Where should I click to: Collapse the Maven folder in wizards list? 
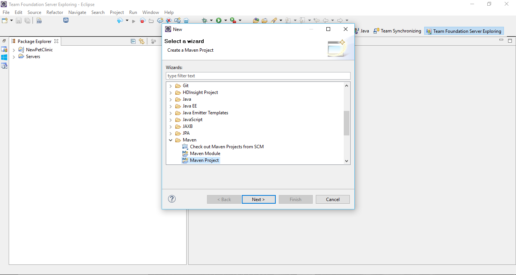click(x=171, y=140)
